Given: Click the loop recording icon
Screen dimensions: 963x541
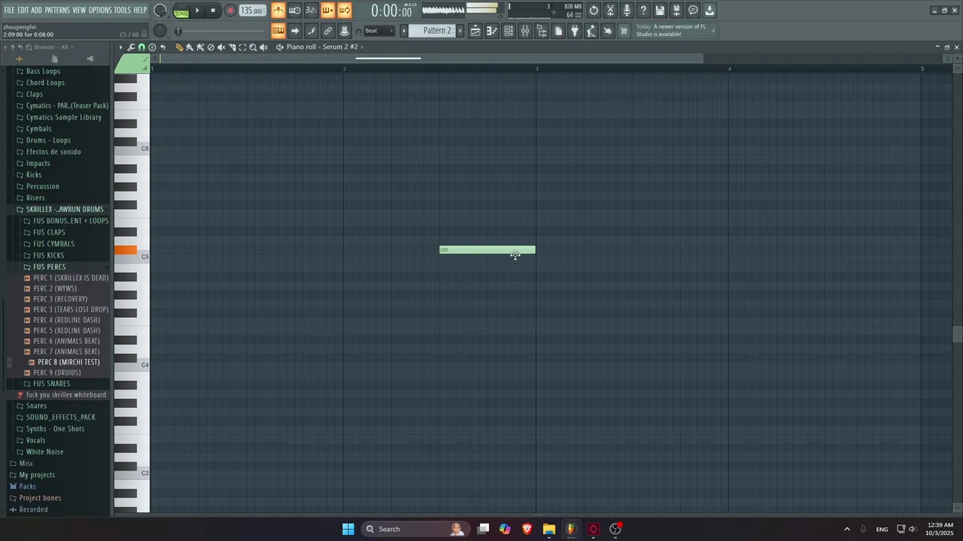Looking at the screenshot, I should (x=345, y=11).
